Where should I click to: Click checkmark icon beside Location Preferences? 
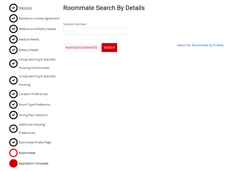coord(13,94)
